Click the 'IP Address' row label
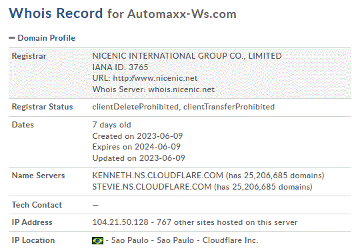Viewport: 352px width, 249px height. 32,222
